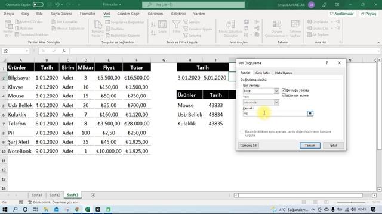
Task: Open the Ana Hat dialog launcher
Action: click(341, 42)
